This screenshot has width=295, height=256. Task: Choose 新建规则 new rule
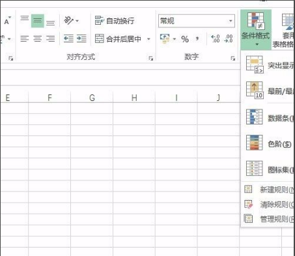(x=268, y=190)
